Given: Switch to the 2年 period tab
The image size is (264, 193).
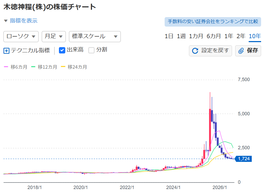Looking at the screenshot, I should click(241, 36).
